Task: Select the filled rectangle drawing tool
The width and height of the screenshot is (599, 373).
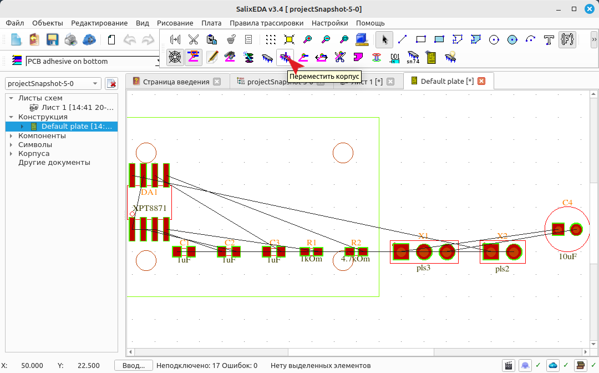Action: click(439, 39)
